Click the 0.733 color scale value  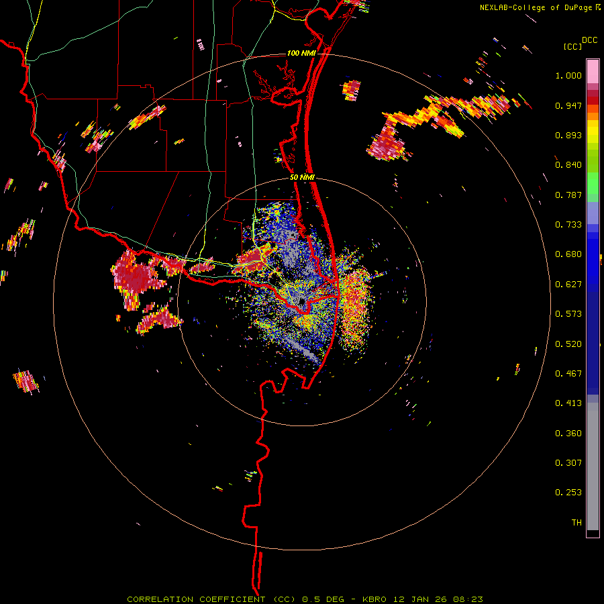[x=568, y=225]
